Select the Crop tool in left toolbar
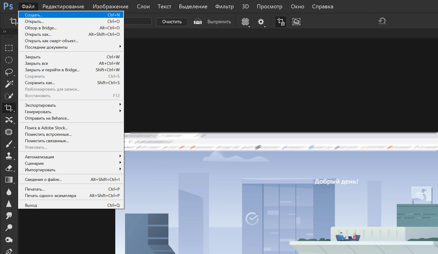 9,108
